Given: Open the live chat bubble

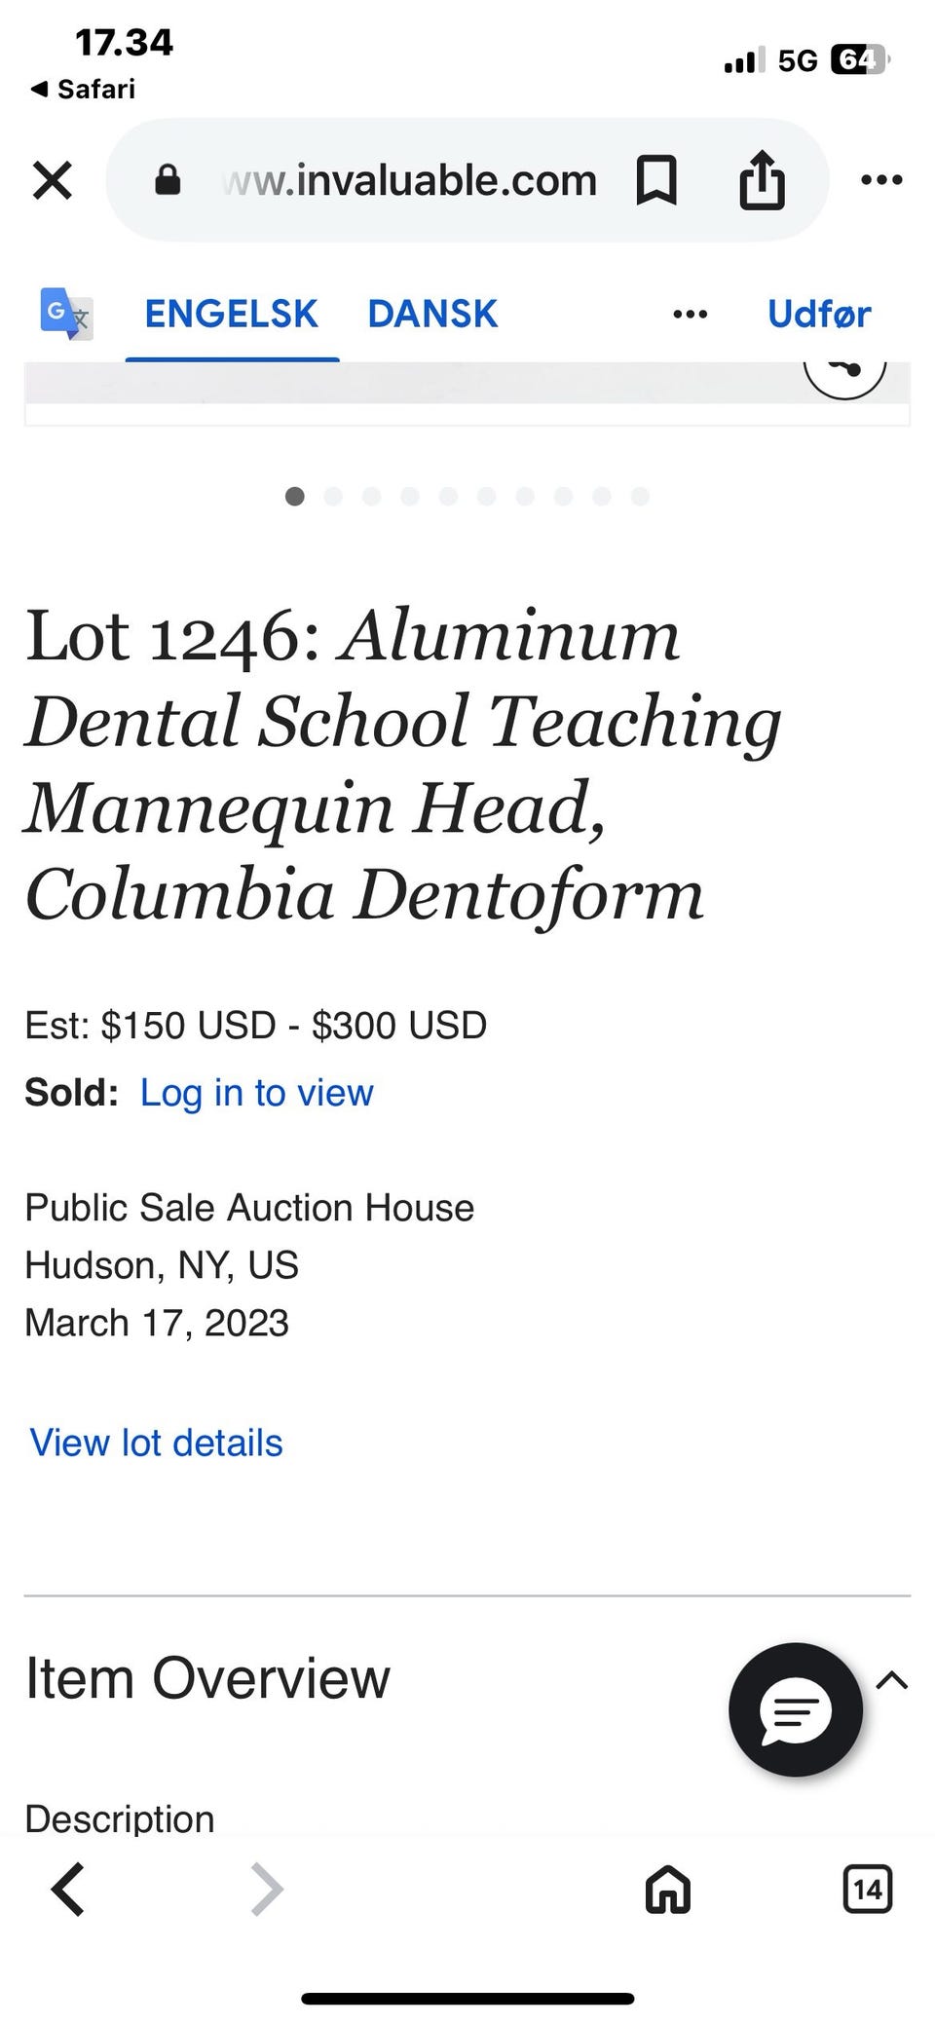Looking at the screenshot, I should [x=796, y=1709].
